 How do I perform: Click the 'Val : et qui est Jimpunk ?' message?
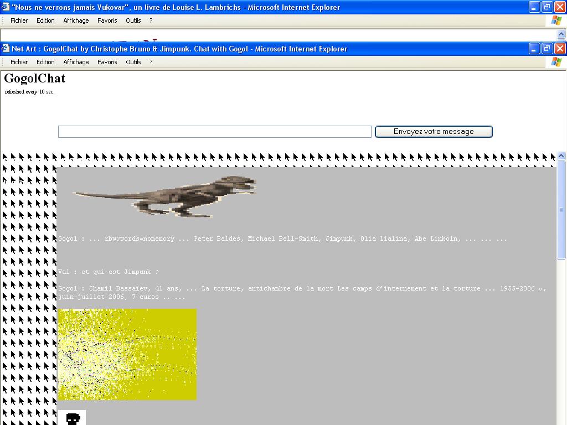[109, 272]
